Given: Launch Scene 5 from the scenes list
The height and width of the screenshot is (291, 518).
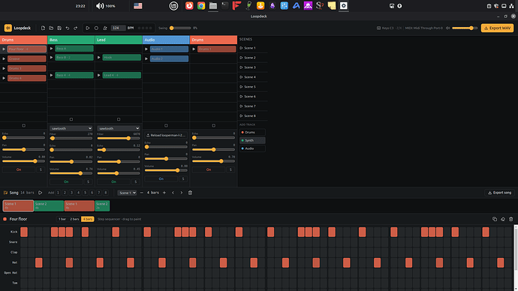Looking at the screenshot, I should click(x=252, y=87).
